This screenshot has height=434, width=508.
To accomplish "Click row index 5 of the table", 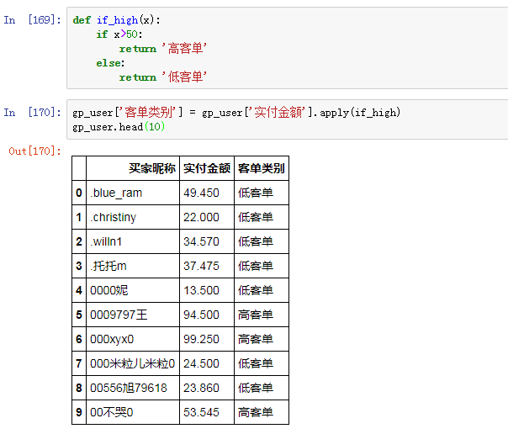I will (79, 315).
